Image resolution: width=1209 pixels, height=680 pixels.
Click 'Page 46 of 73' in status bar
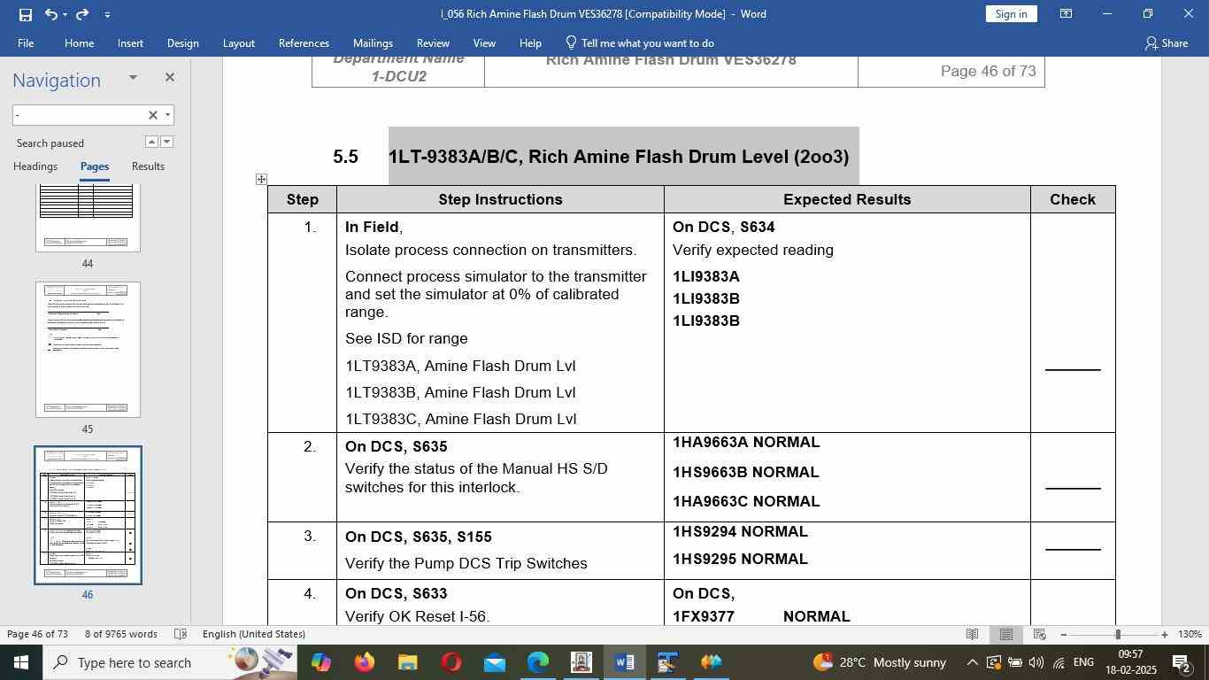pos(37,634)
